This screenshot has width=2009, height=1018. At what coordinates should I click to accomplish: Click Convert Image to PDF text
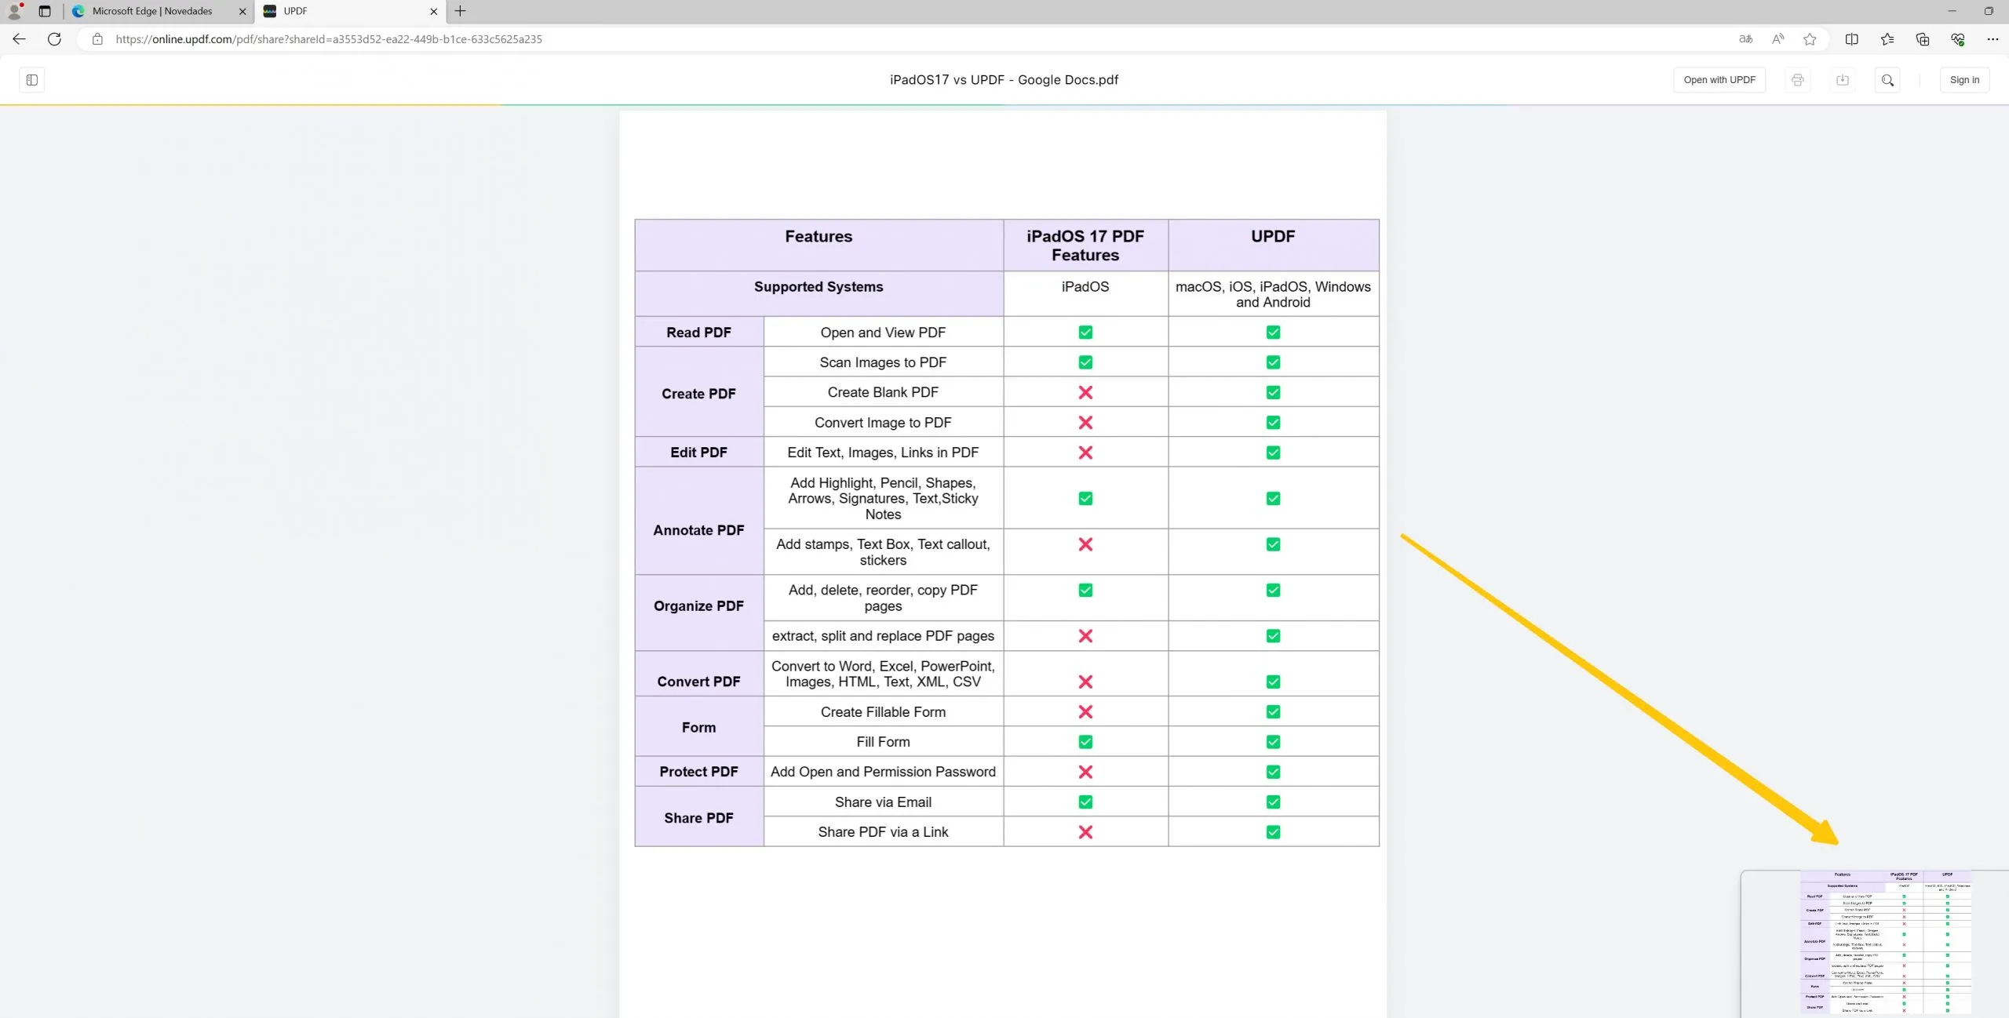[x=883, y=423]
